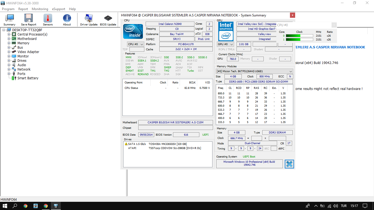Close System Summary with blue X icon
374x210 pixels.
coord(289,164)
